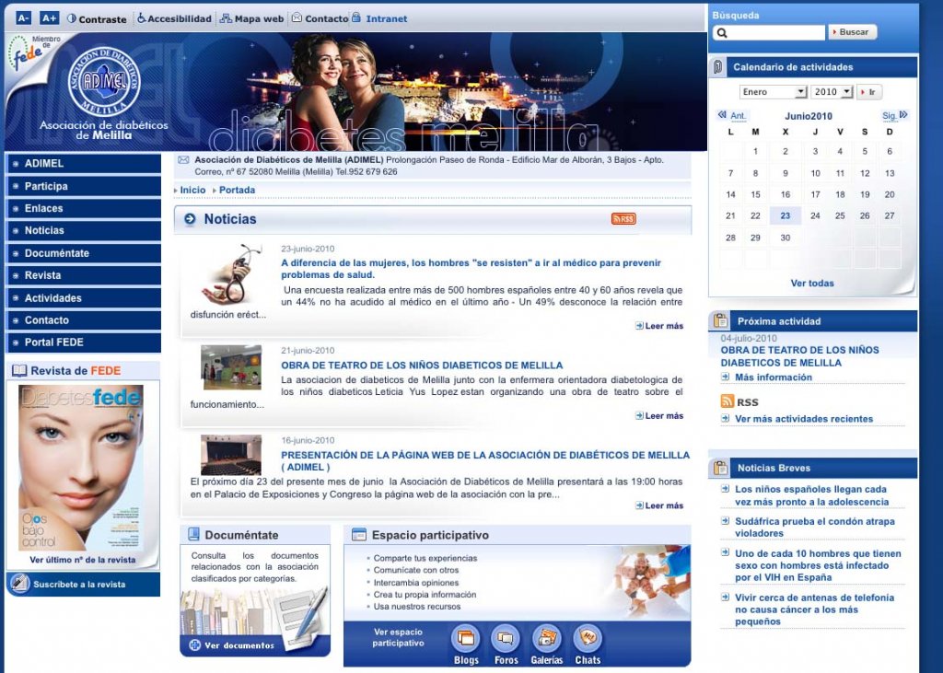Open the FEDE magazine cover thumbnail
This screenshot has height=673, width=943.
tap(81, 468)
